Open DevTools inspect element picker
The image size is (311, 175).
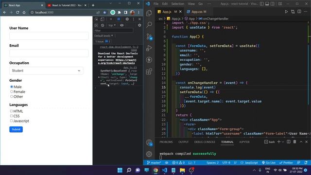pyautogui.click(x=96, y=19)
